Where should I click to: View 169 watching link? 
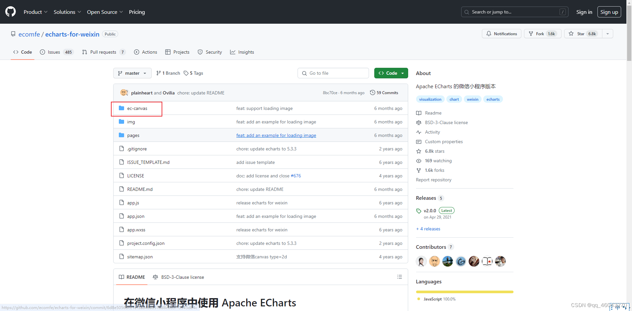(x=434, y=161)
